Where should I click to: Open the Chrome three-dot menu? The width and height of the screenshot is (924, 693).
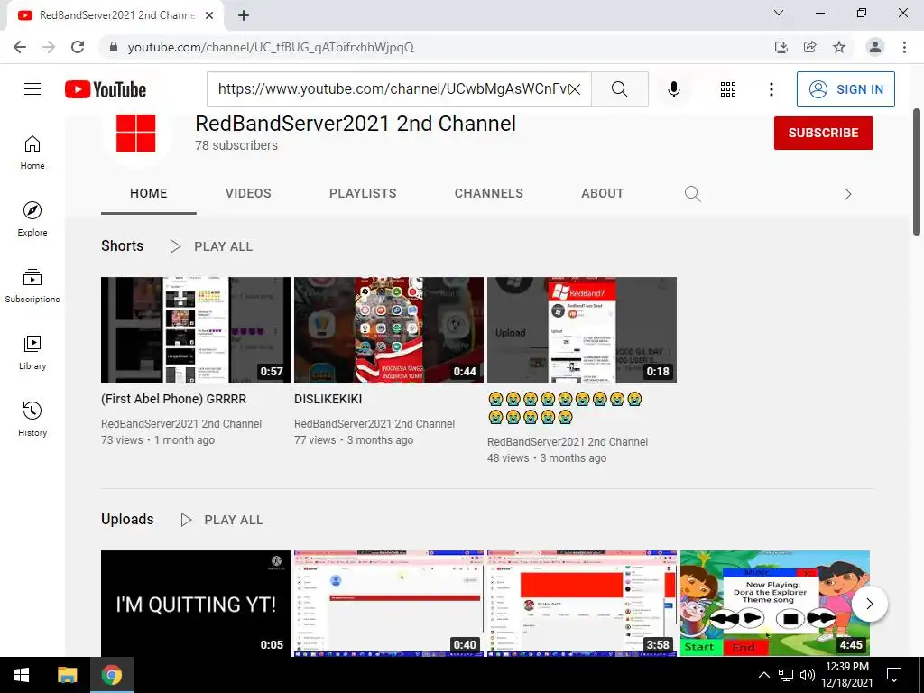point(904,47)
